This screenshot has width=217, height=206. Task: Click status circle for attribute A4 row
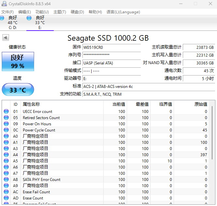click(6, 155)
